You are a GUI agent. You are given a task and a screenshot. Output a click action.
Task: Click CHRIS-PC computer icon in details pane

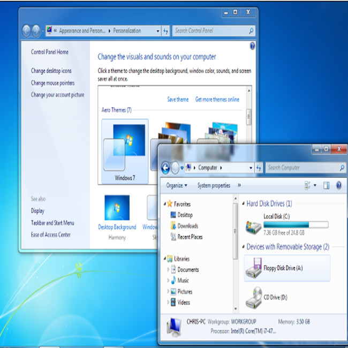pos(174,327)
